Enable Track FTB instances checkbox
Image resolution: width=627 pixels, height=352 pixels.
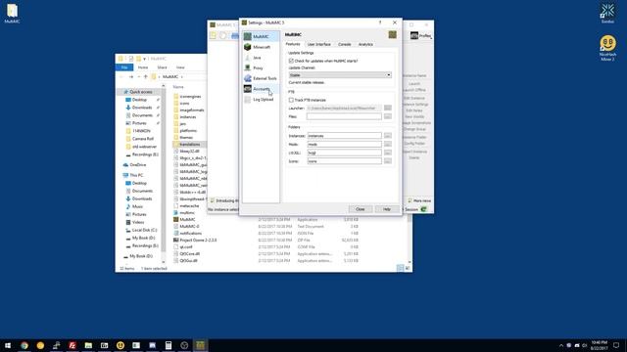(291, 100)
